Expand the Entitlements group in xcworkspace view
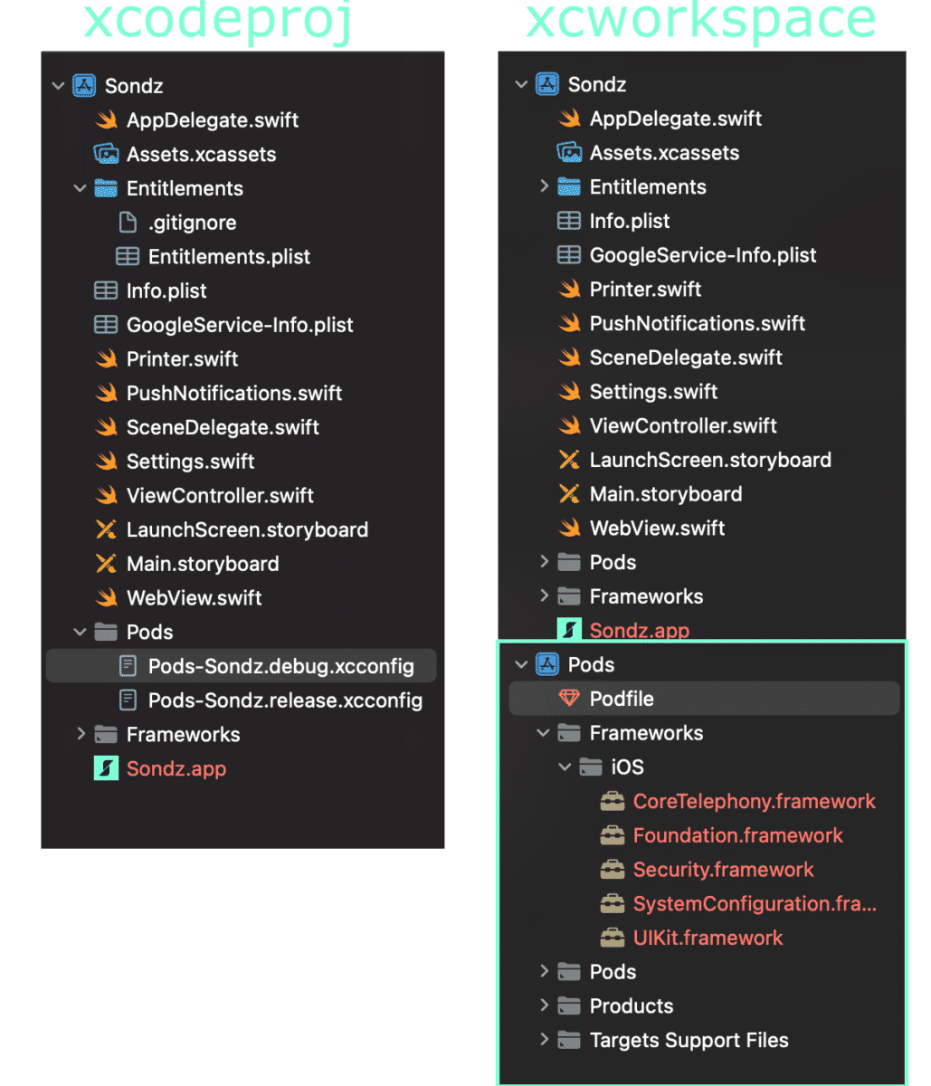The image size is (931, 1086). [x=543, y=186]
